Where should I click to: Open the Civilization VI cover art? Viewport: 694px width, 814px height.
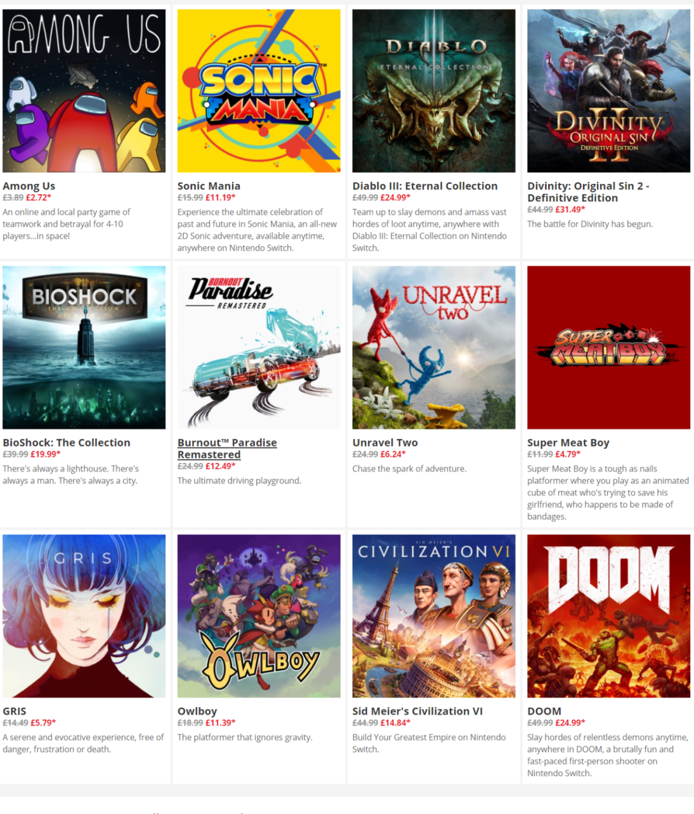434,616
